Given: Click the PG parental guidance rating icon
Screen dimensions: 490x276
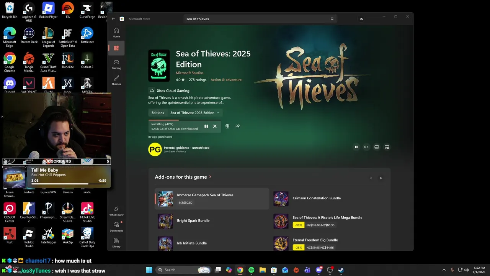Looking at the screenshot, I should [155, 149].
